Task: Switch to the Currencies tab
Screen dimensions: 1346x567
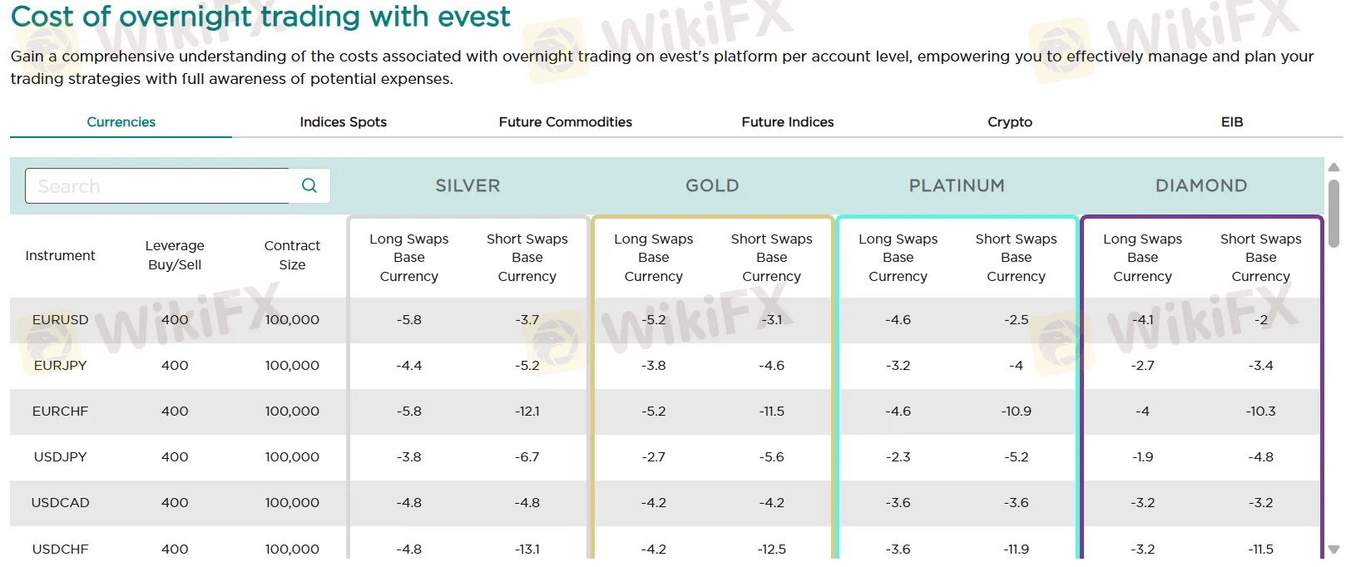Action: 121,122
